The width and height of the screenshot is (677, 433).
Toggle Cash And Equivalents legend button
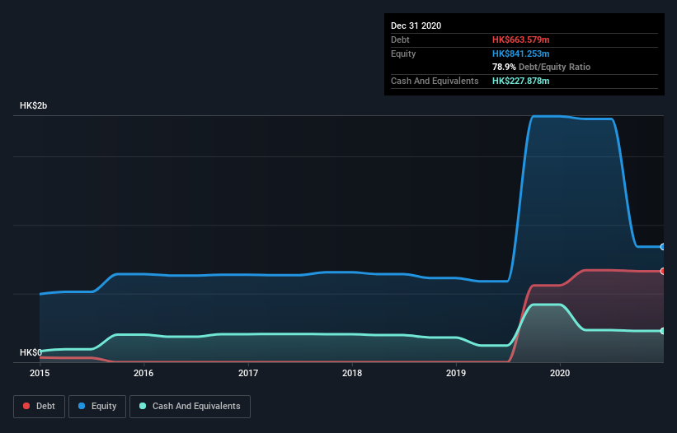[190, 407]
